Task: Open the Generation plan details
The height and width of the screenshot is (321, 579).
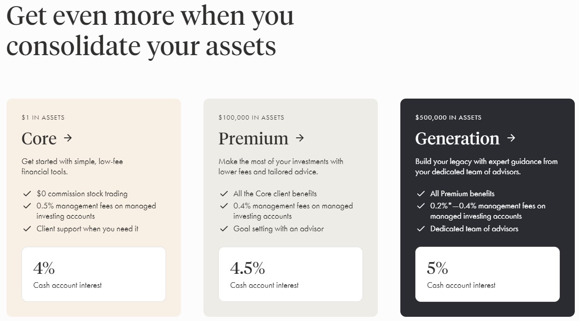Action: point(457,139)
